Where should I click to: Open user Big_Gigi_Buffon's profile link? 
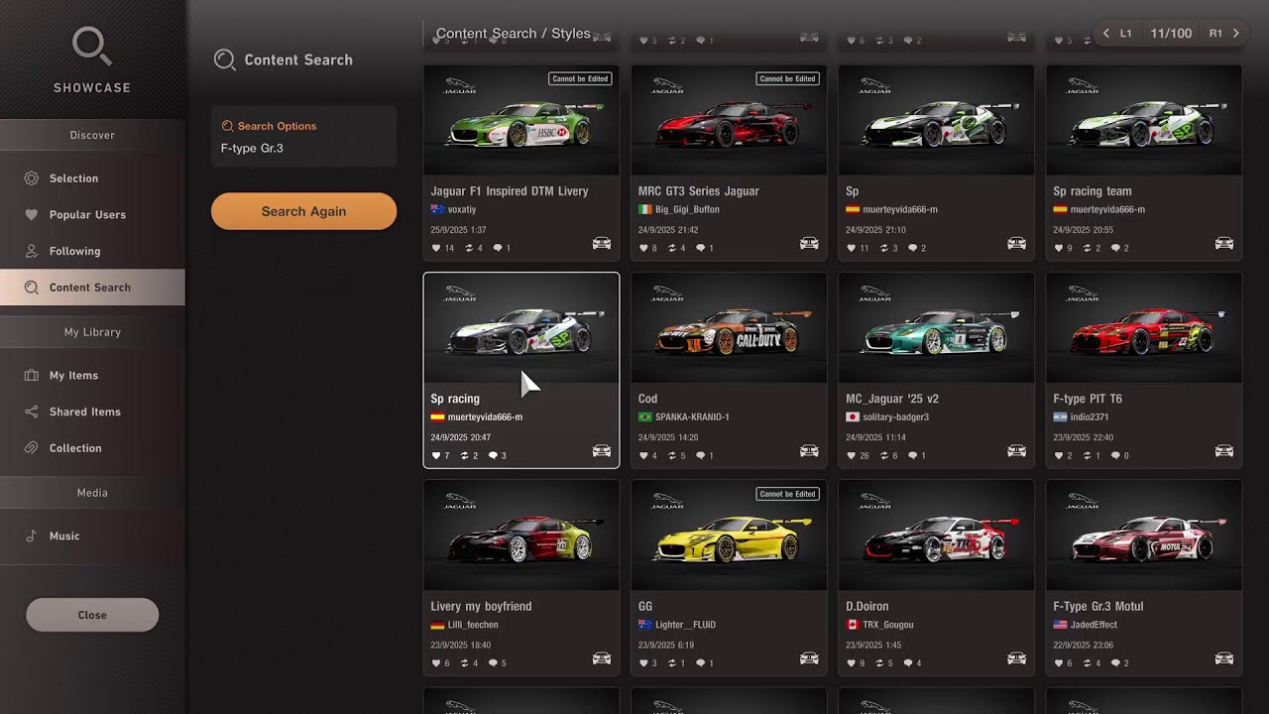click(x=687, y=210)
